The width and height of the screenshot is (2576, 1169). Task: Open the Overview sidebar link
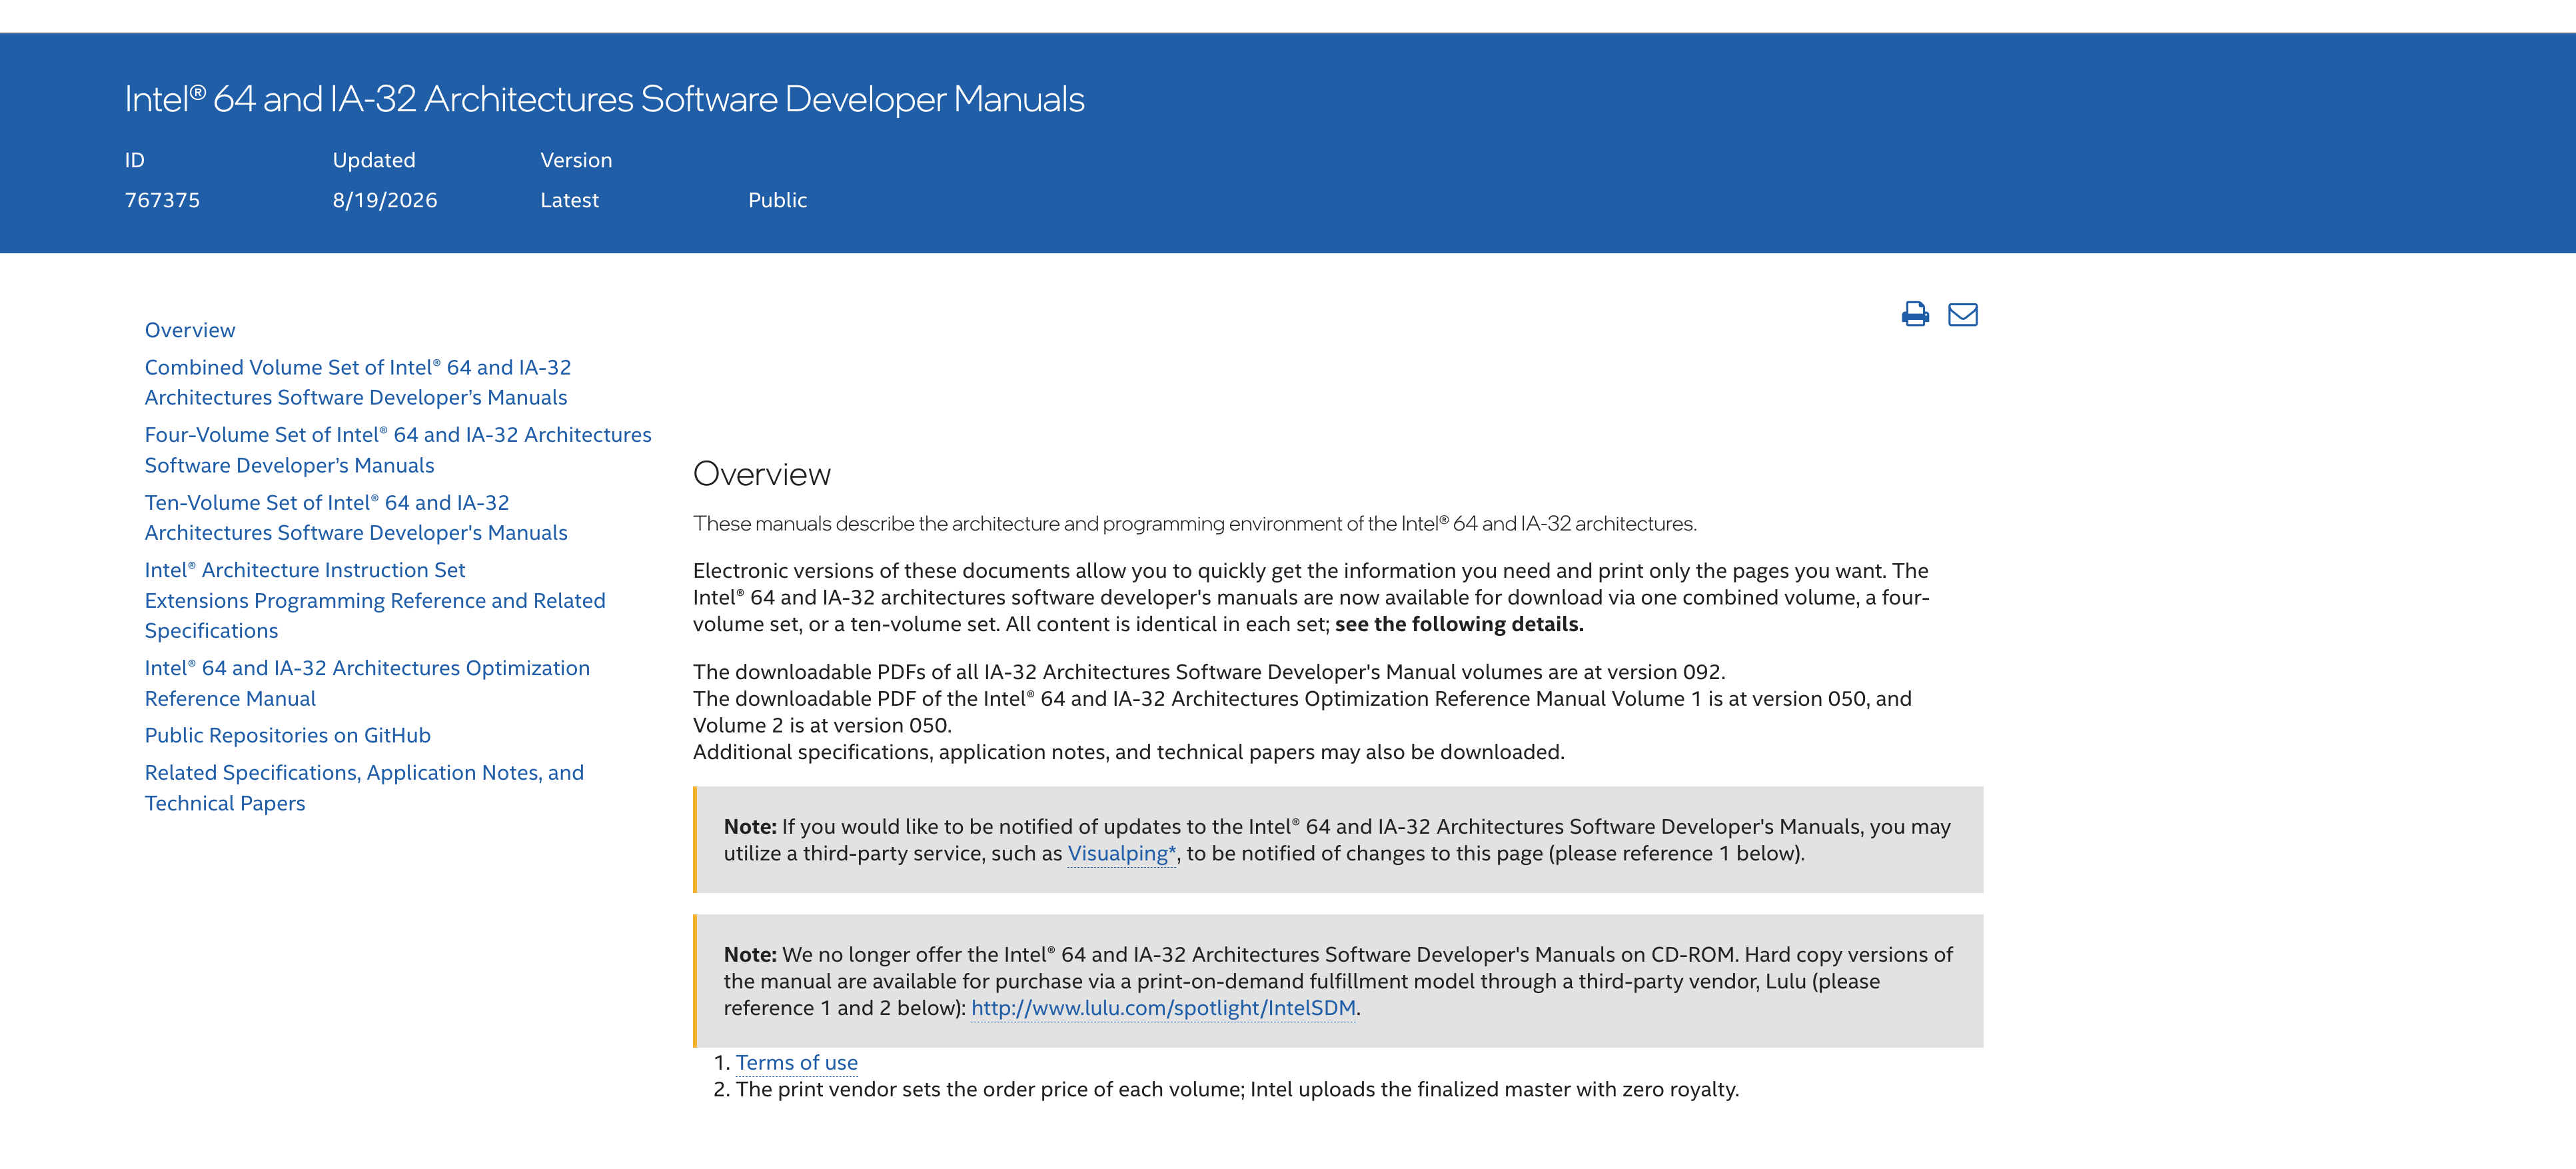click(x=190, y=330)
